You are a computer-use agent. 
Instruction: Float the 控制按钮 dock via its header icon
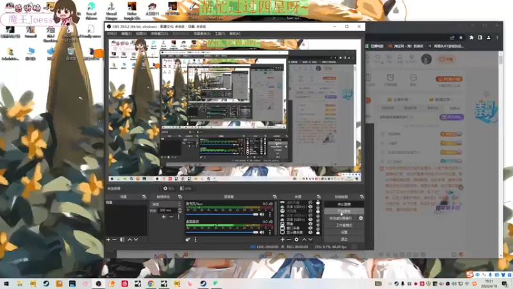pos(362,197)
